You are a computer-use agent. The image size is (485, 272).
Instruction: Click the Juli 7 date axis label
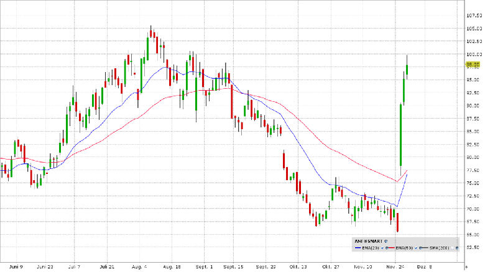74,267
